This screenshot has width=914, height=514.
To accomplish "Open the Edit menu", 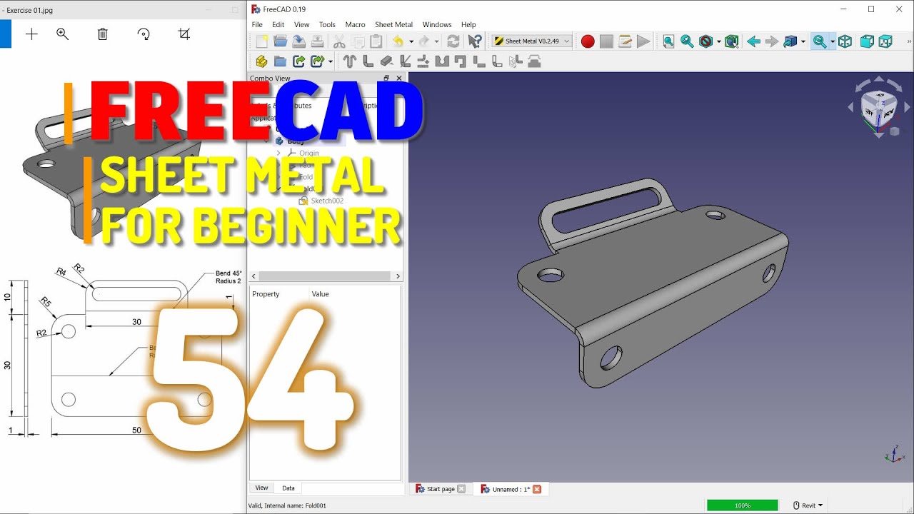I will coord(278,24).
